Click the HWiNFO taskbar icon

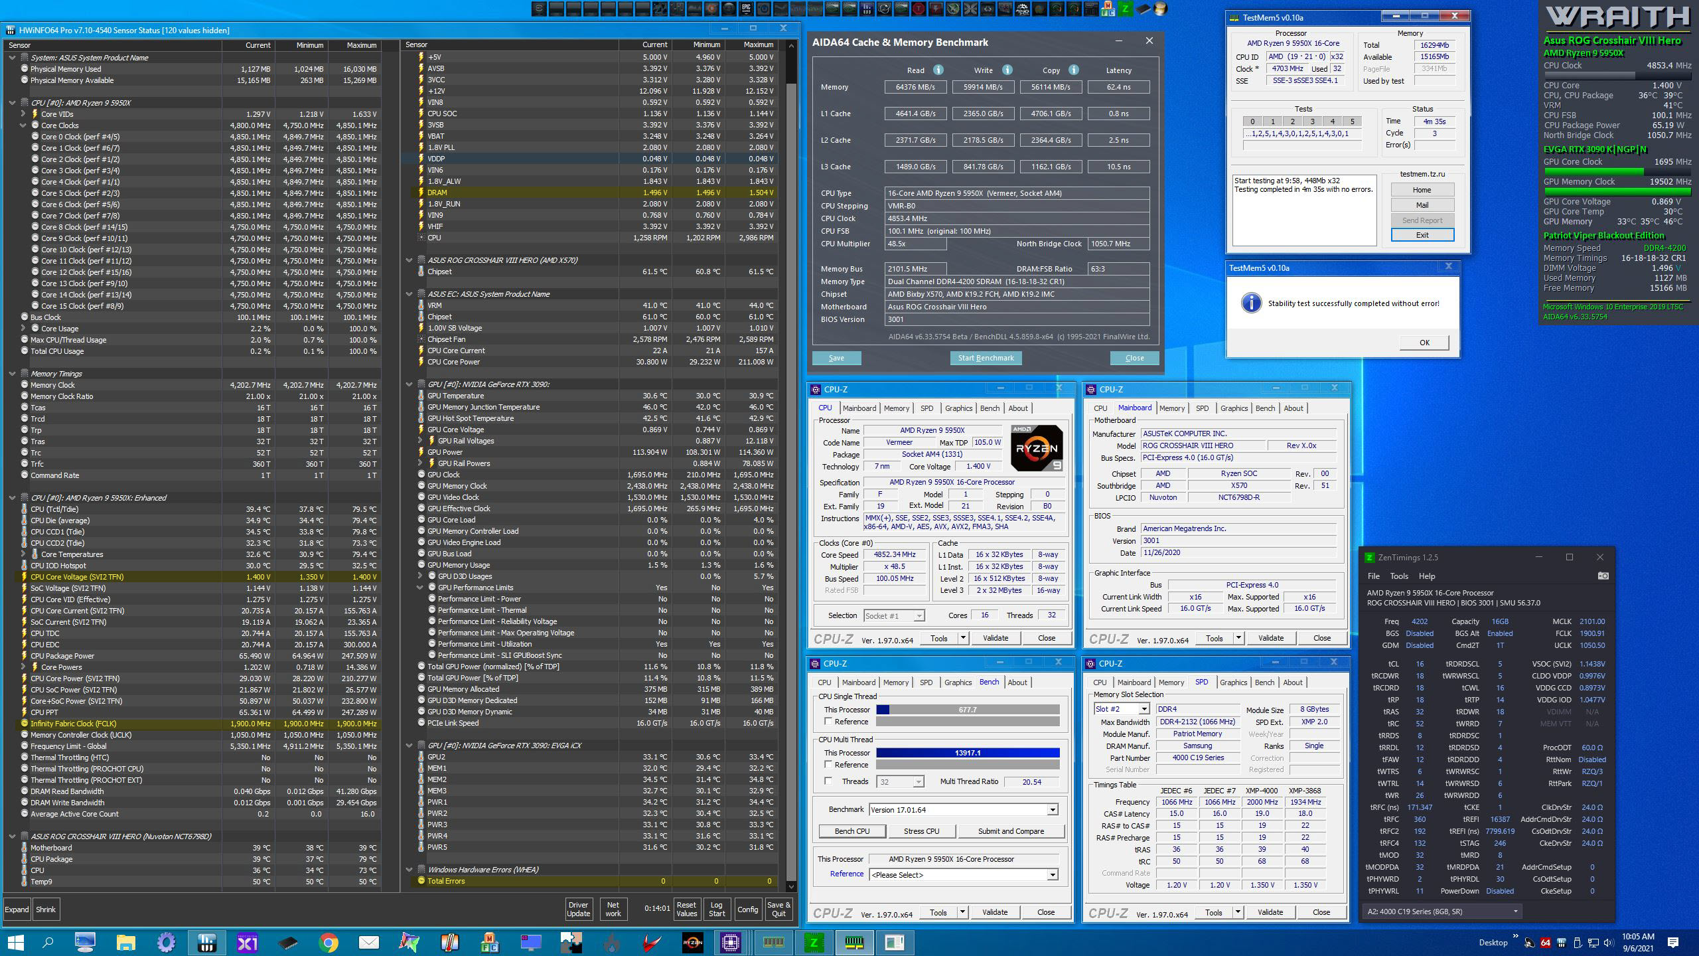[x=206, y=942]
